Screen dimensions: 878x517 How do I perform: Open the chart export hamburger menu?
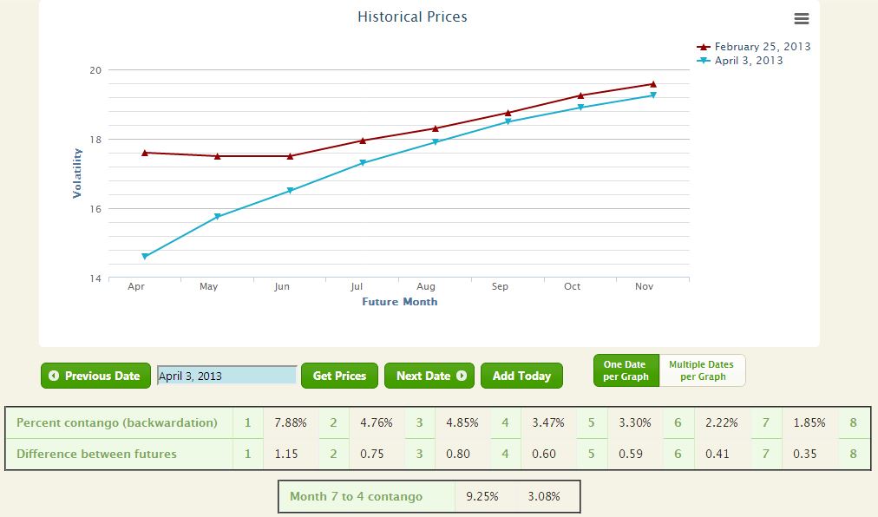(801, 18)
